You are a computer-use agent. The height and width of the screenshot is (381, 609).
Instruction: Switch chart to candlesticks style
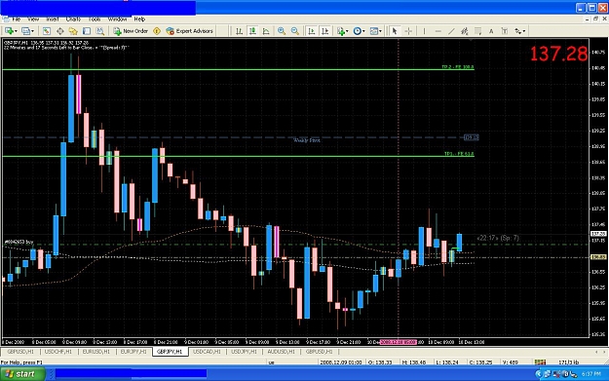pyautogui.click(x=252, y=30)
